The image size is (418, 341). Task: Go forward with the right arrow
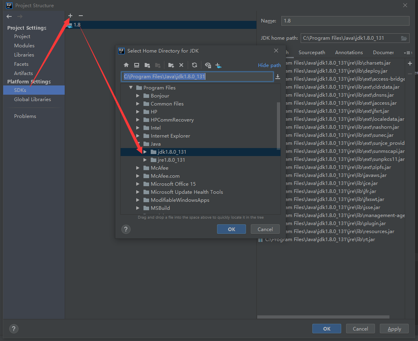coord(20,16)
